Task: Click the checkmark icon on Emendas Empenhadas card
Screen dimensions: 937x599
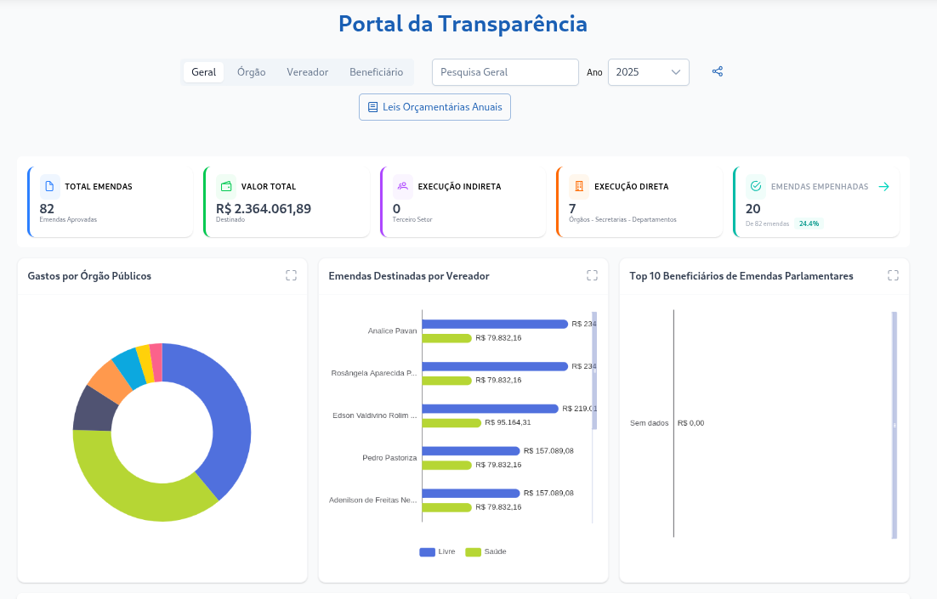Action: pyautogui.click(x=756, y=186)
